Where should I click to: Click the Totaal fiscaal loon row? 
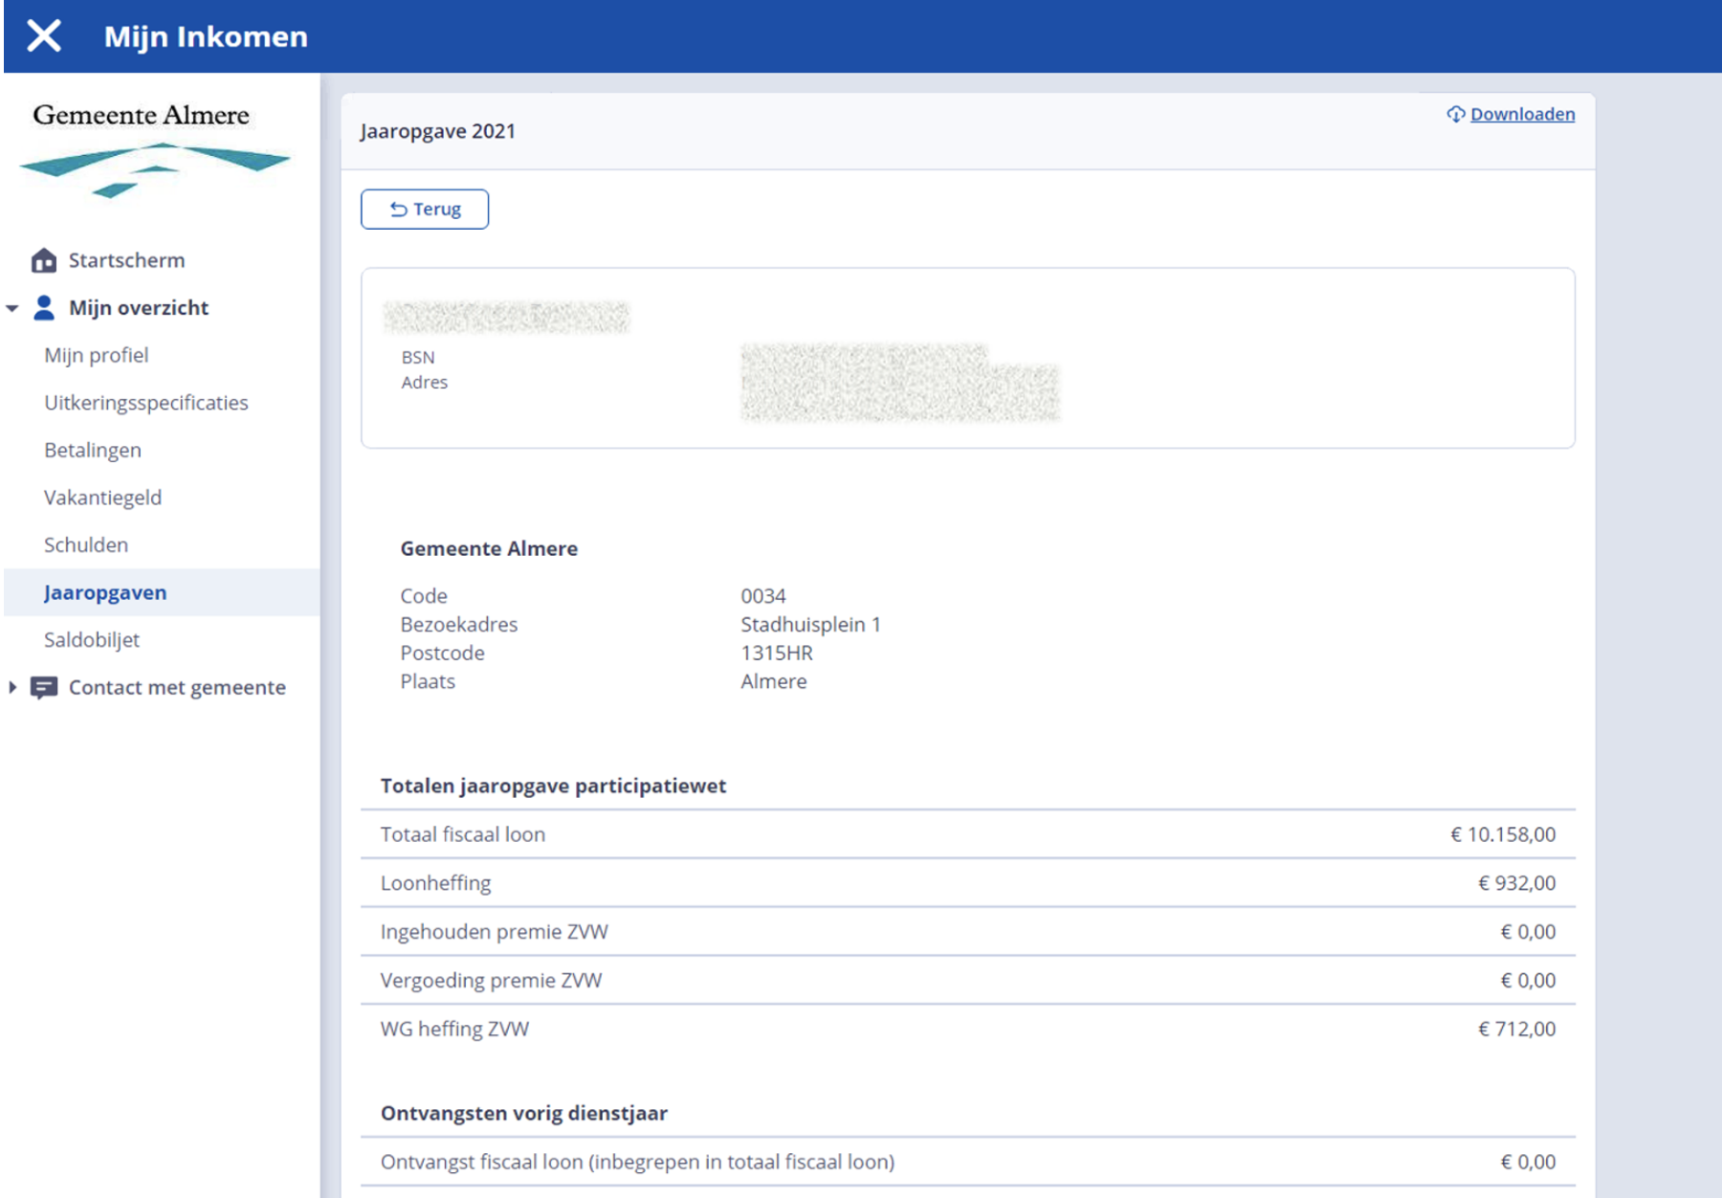967,834
